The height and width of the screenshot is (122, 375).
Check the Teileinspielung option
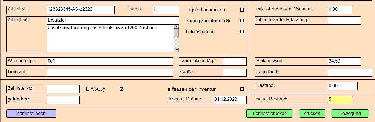242,32
